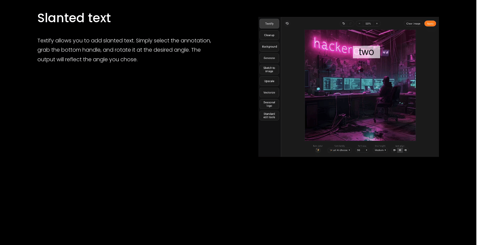
Task: Zoom in with the plus icon
Action: click(x=377, y=24)
